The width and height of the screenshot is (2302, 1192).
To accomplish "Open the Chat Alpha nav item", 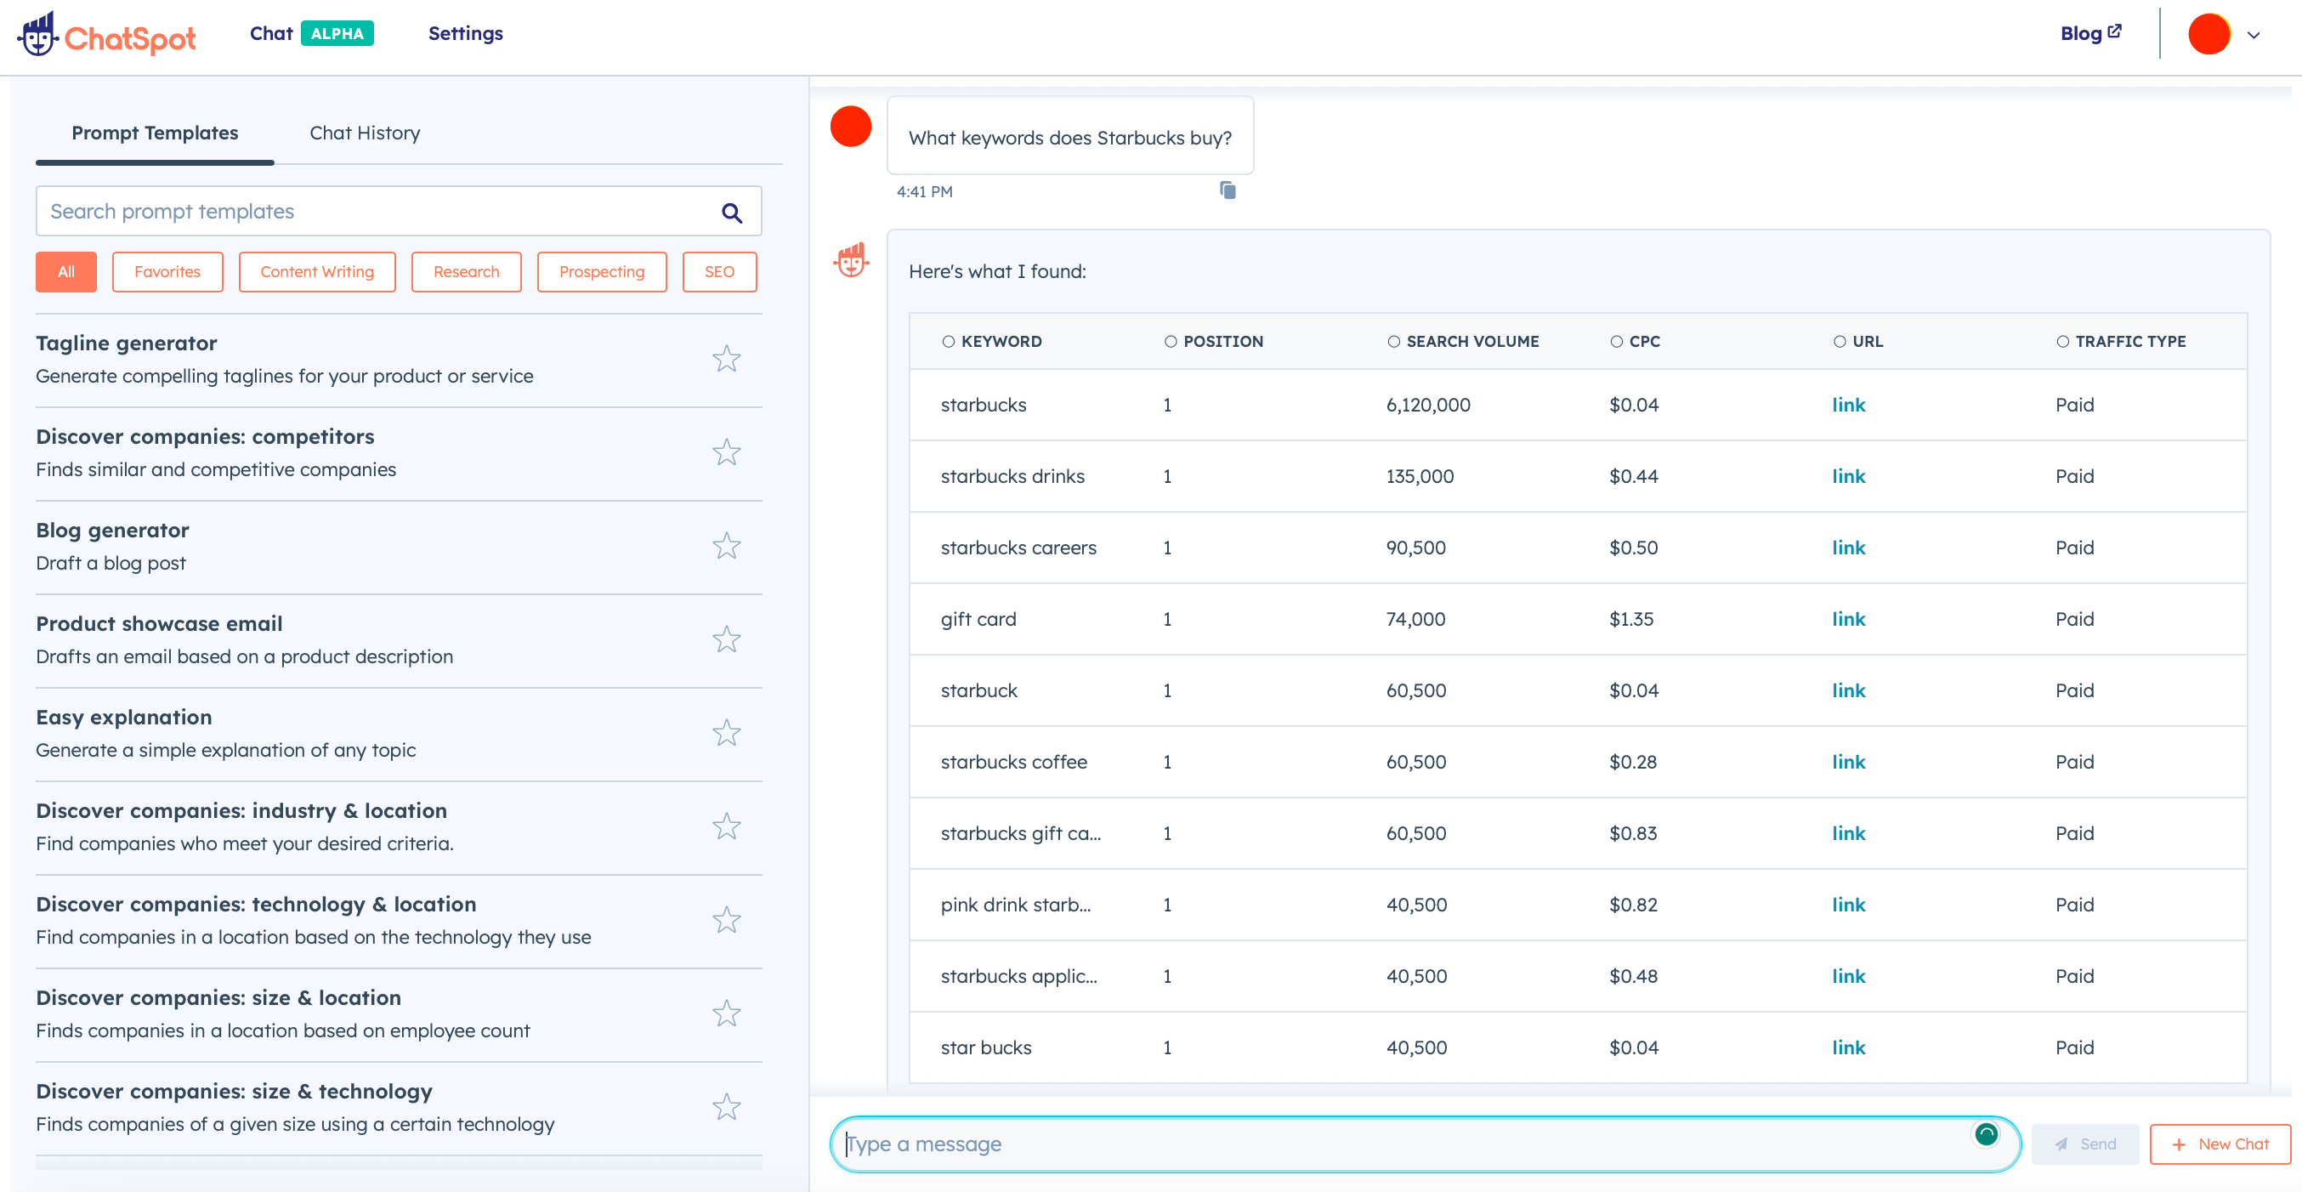I will coord(311,34).
